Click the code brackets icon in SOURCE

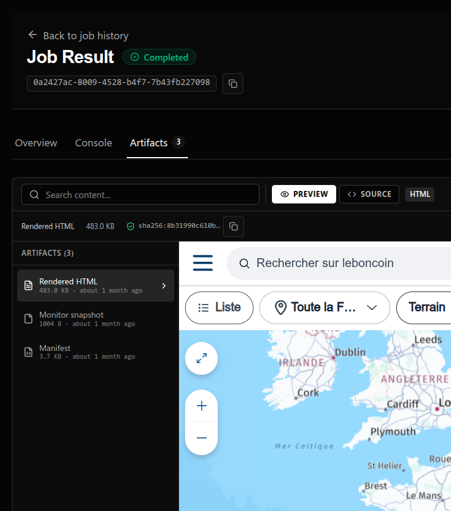click(352, 195)
